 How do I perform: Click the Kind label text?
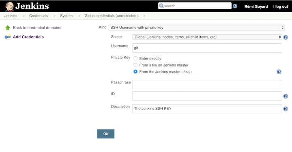click(103, 27)
